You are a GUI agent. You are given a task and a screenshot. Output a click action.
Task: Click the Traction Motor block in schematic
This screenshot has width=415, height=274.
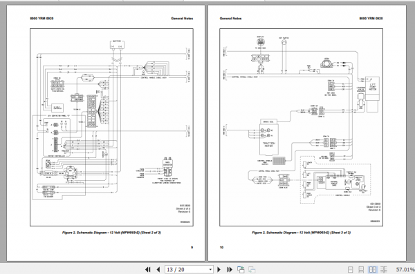pyautogui.click(x=268, y=140)
